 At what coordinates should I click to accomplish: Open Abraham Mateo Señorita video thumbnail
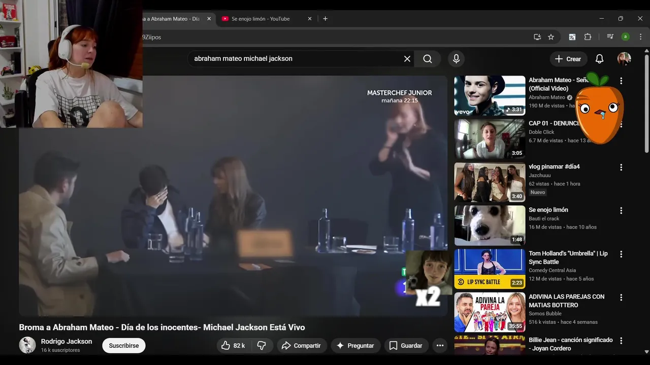pyautogui.click(x=490, y=96)
